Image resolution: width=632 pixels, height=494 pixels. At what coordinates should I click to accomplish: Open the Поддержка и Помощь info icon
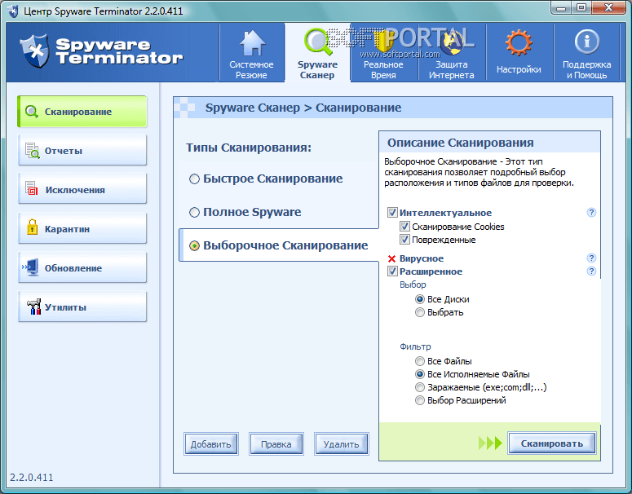tap(587, 42)
